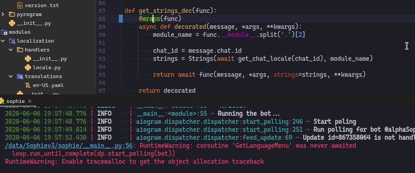This screenshot has width=415, height=173.
Task: Click the localization folder icon
Action: pos(12,41)
